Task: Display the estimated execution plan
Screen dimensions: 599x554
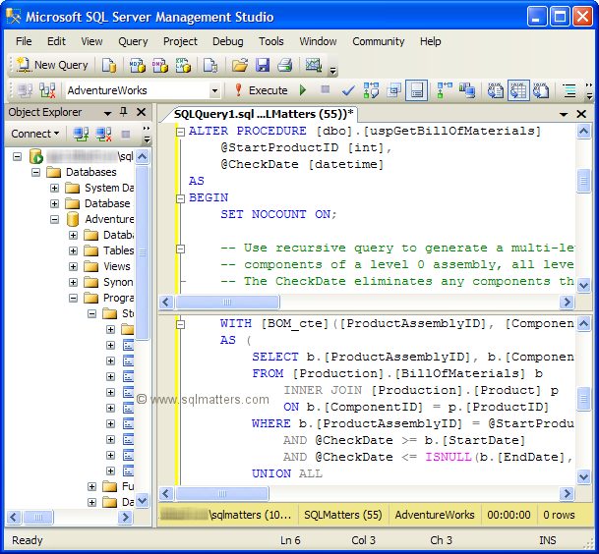Action: pyautogui.click(x=371, y=90)
